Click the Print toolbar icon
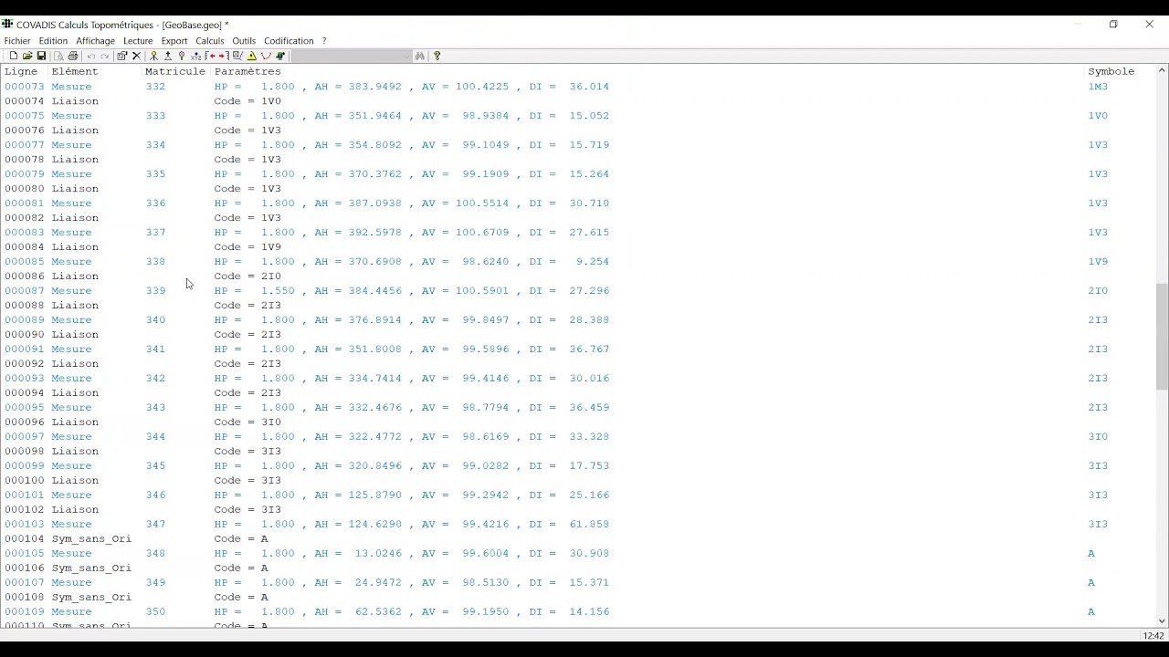The width and height of the screenshot is (1169, 657). [x=73, y=56]
